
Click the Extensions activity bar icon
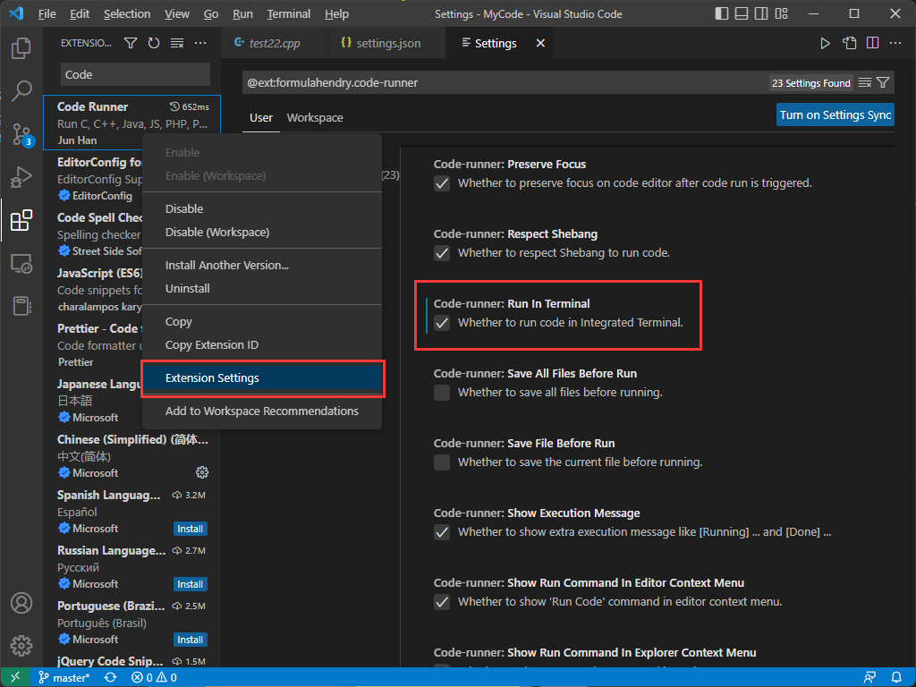point(21,220)
